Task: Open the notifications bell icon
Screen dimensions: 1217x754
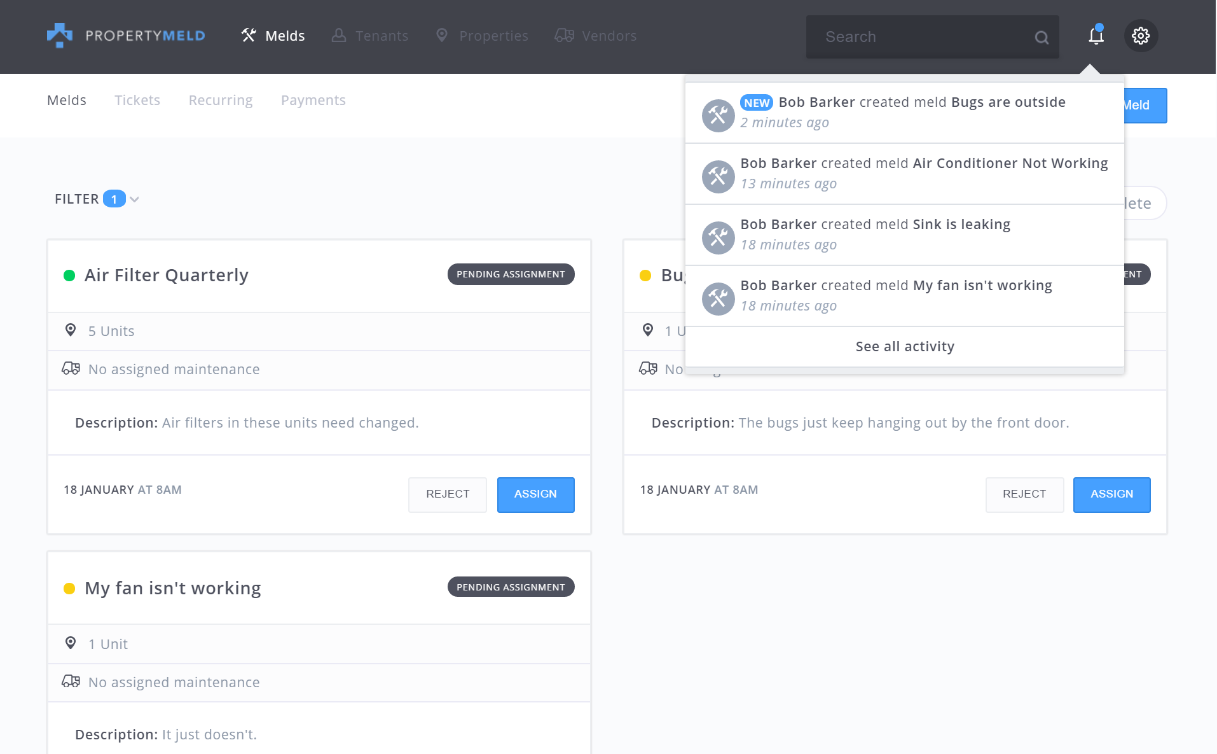Action: click(1096, 36)
